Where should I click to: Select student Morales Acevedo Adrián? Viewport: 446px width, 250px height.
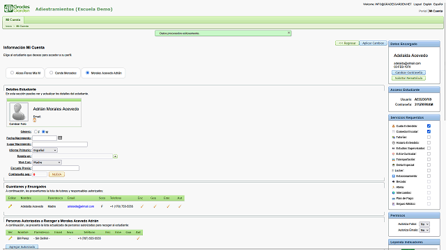pos(87,73)
